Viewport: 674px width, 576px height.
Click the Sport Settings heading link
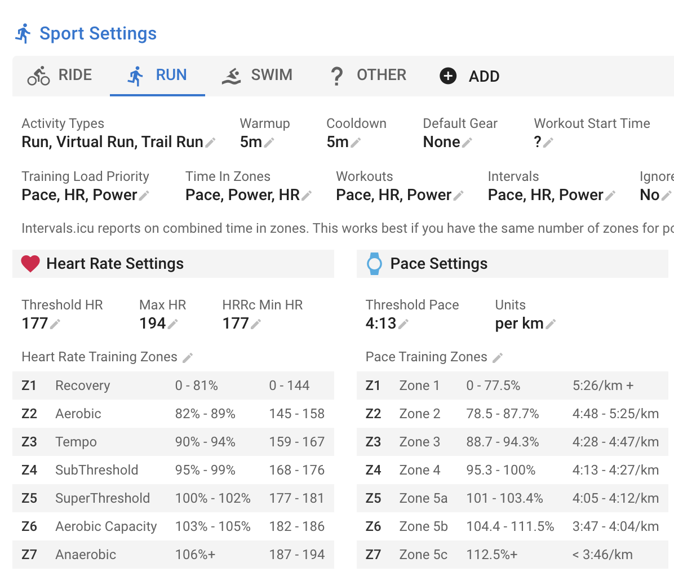pos(97,34)
